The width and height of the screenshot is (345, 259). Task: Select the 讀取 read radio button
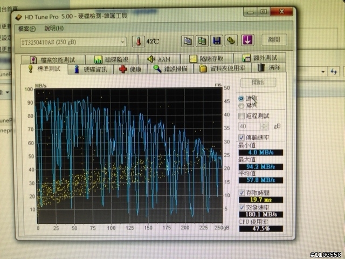pyautogui.click(x=241, y=98)
